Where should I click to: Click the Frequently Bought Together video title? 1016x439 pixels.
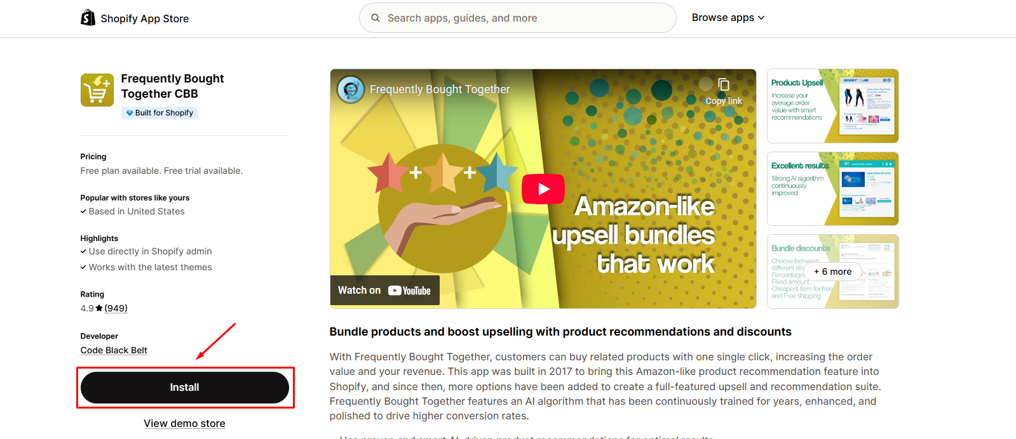440,89
